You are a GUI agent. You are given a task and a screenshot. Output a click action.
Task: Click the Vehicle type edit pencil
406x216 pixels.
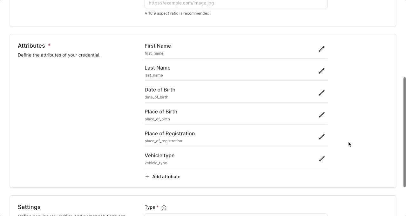click(322, 159)
